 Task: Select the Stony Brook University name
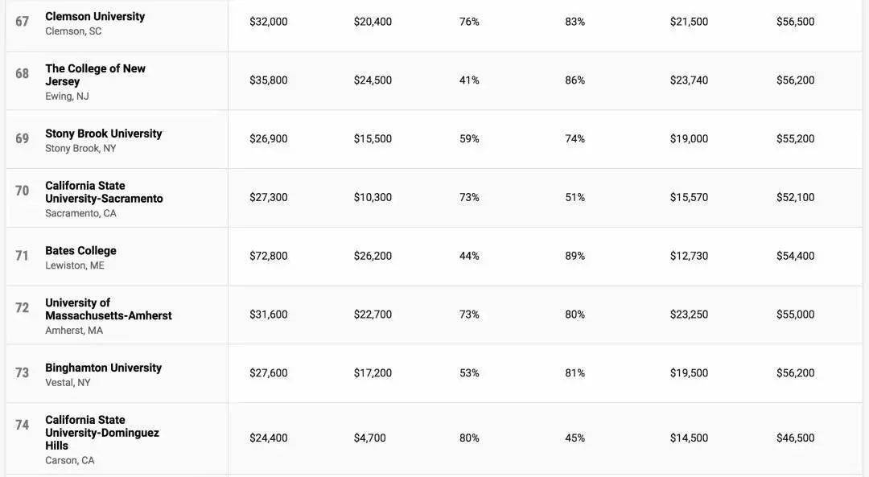pos(104,134)
